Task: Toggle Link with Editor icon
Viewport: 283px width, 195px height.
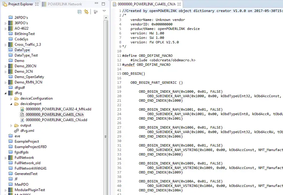Action: pos(86,12)
